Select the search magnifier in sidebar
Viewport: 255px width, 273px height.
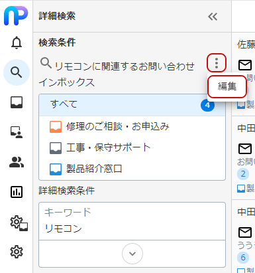[17, 72]
